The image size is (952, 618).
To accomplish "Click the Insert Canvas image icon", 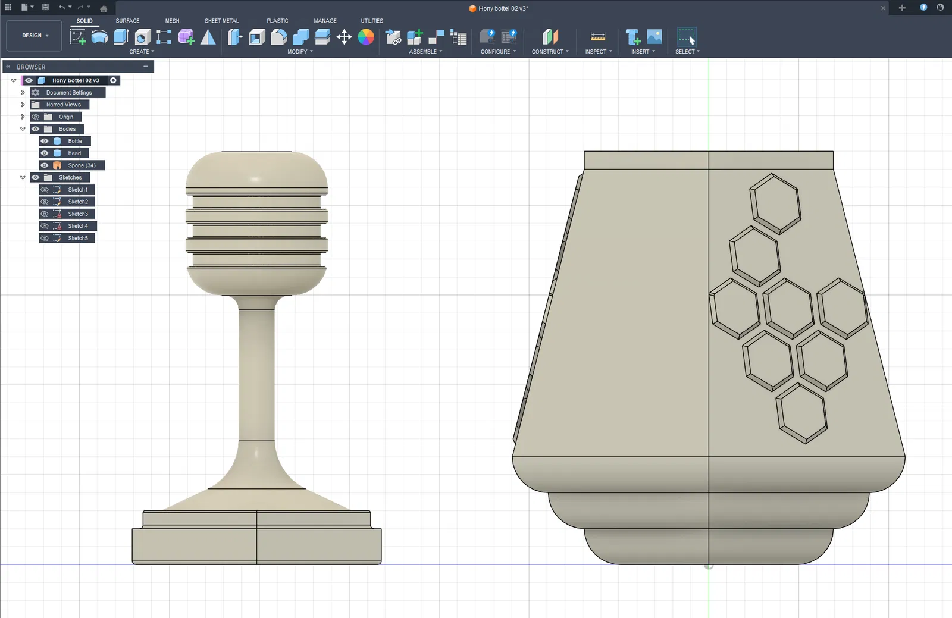I will 654,37.
